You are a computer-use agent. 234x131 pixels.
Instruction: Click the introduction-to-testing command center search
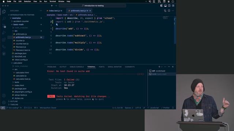pos(93,6)
